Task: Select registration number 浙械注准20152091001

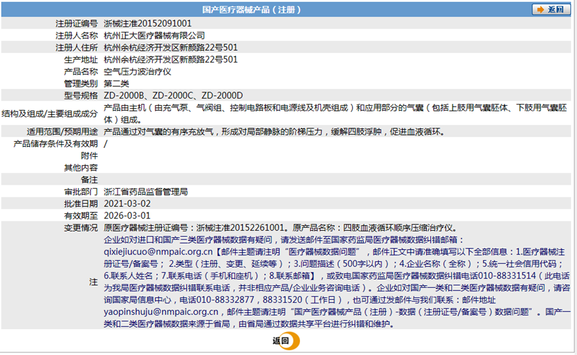Action: coord(147,24)
